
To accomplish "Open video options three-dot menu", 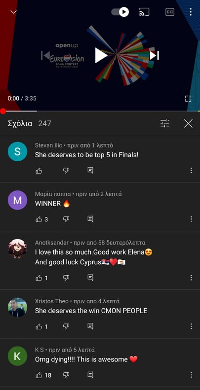I will (x=191, y=12).
